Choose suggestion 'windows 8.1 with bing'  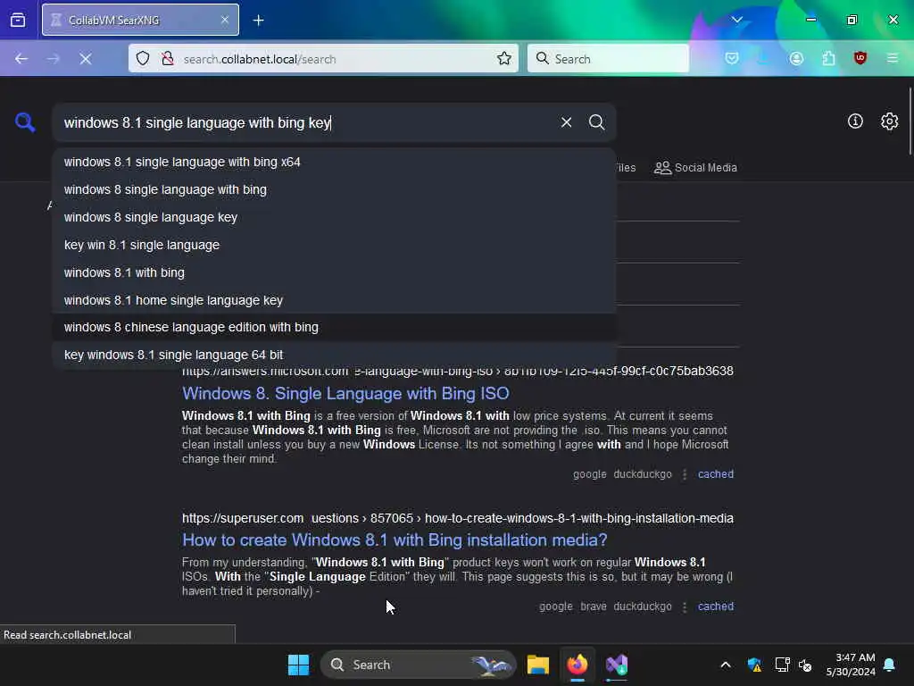click(334, 272)
